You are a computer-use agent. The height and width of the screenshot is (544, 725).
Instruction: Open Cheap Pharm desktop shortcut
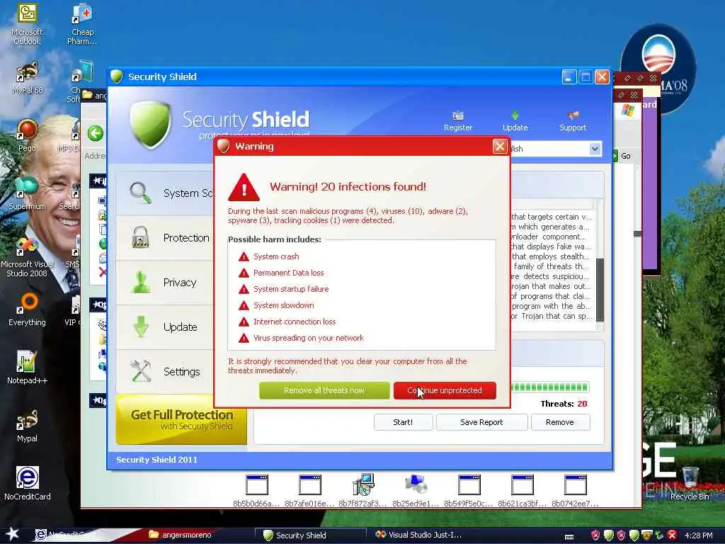[x=82, y=24]
